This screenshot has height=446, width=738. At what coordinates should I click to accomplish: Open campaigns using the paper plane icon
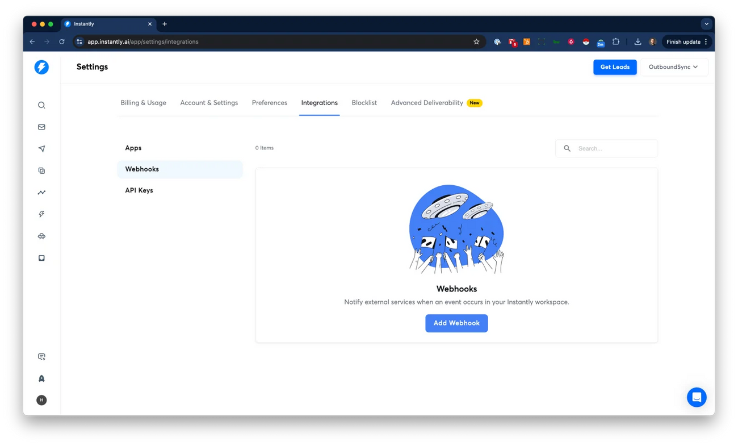click(41, 148)
